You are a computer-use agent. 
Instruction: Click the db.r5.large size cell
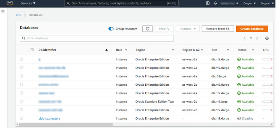click(x=219, y=76)
